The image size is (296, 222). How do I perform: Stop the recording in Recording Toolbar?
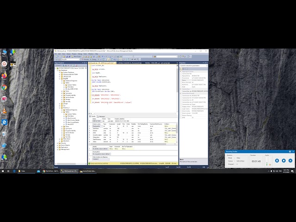pyautogui.click(x=284, y=160)
